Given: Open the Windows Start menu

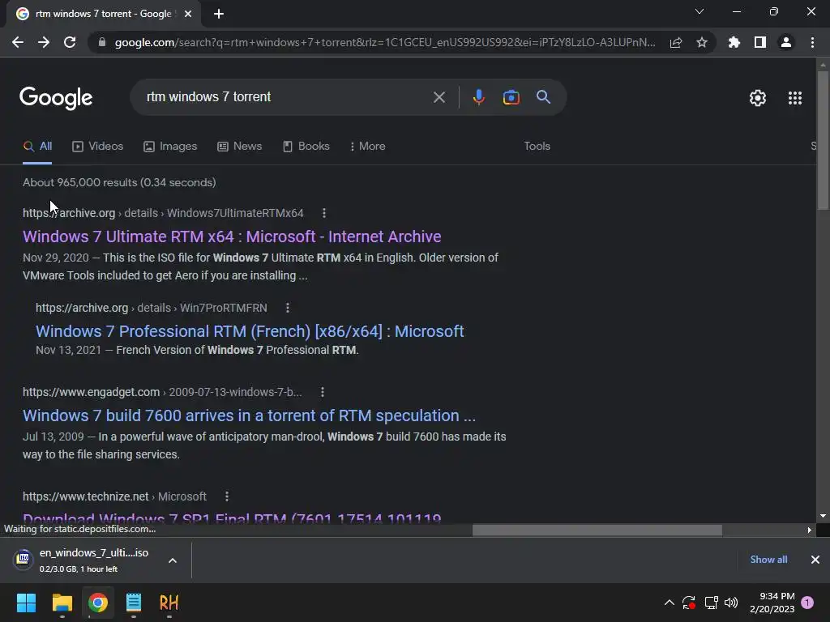Looking at the screenshot, I should pos(26,603).
